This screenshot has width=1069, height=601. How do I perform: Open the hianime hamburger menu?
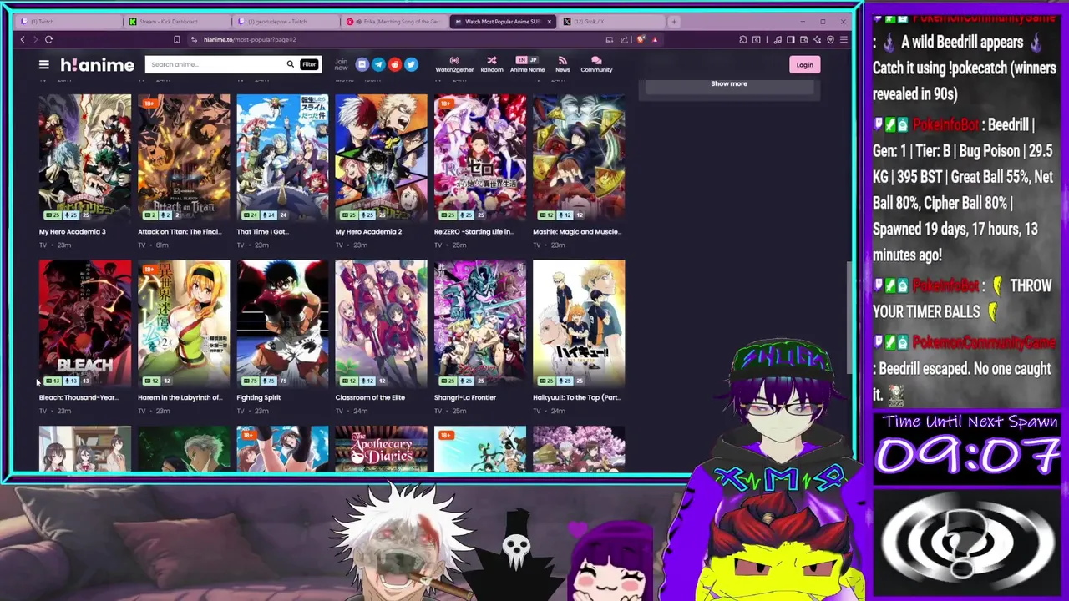pos(43,64)
